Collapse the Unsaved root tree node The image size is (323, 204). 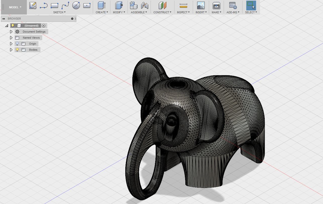7,26
